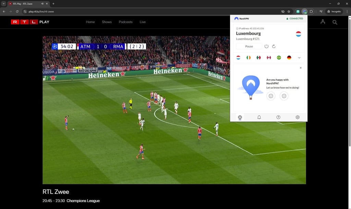Image resolution: width=351 pixels, height=209 pixels.
Task: Click the large Luxembourg flag in connection card
Action: pyautogui.click(x=299, y=34)
